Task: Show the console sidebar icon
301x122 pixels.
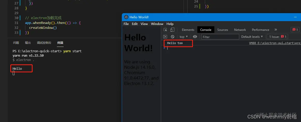Action: click(x=165, y=37)
